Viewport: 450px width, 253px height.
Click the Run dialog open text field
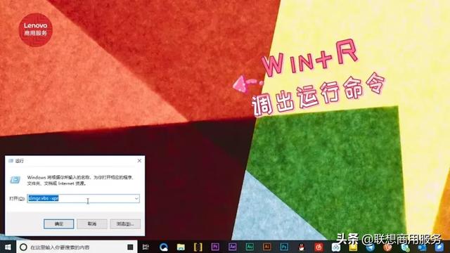[x=83, y=198]
